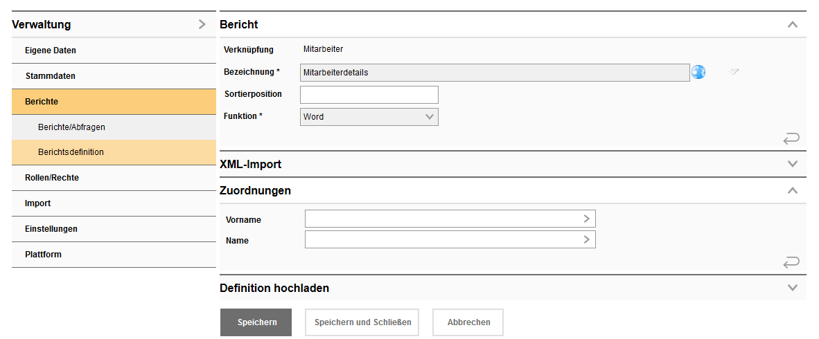Viewport: 819px width, 339px height.
Task: Click the reset arrow in Zuordnungen section
Action: 791,262
